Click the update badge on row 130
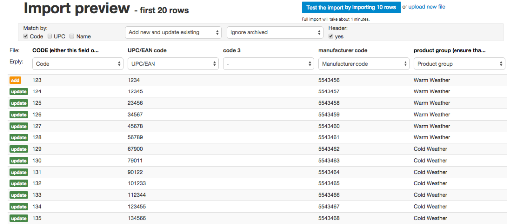The height and width of the screenshot is (224, 507). click(19, 161)
